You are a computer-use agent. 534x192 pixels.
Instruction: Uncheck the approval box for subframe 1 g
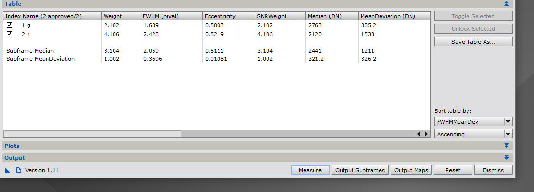10,25
